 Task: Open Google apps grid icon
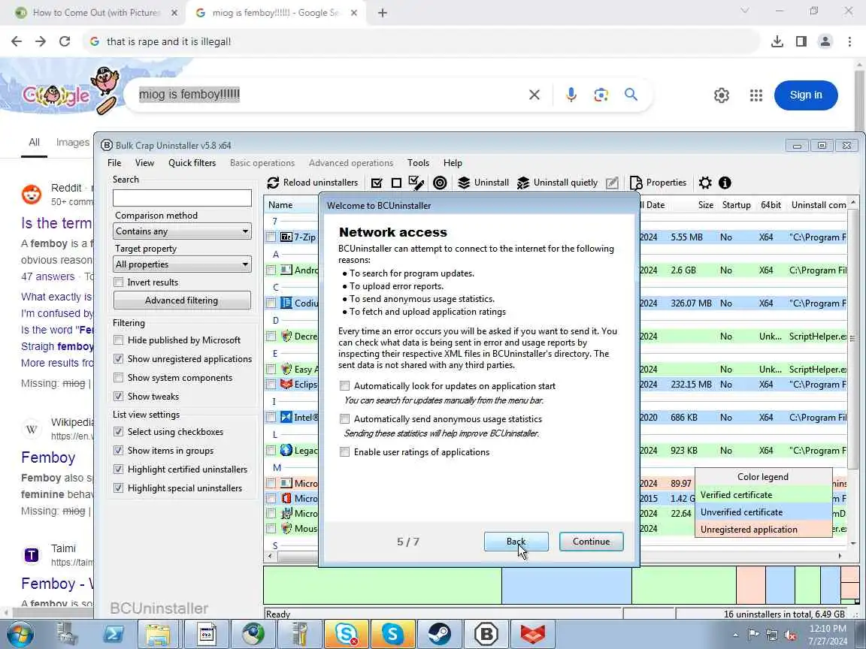756,95
